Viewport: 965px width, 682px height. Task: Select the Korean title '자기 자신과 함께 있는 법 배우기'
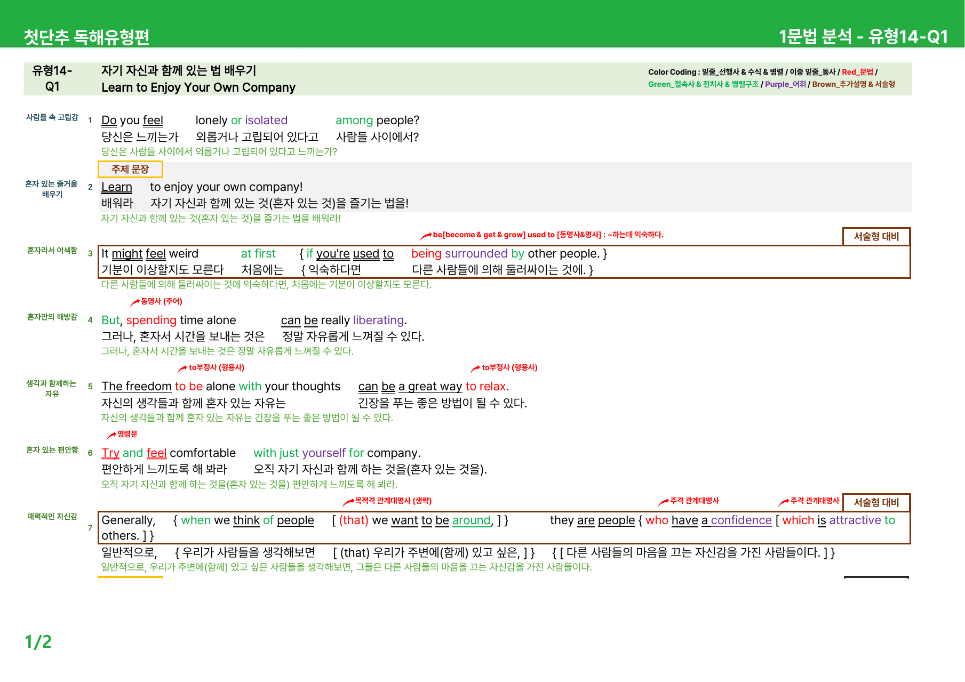179,70
